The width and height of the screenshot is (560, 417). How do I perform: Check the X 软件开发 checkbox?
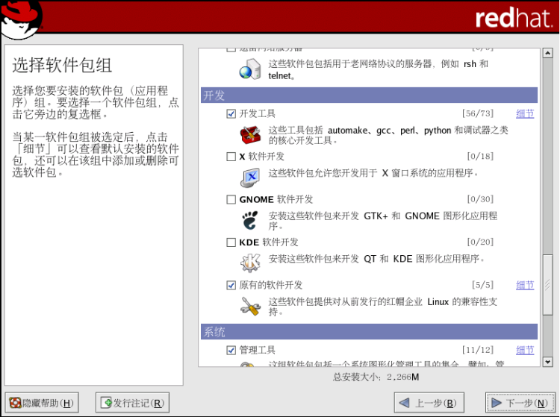(231, 157)
